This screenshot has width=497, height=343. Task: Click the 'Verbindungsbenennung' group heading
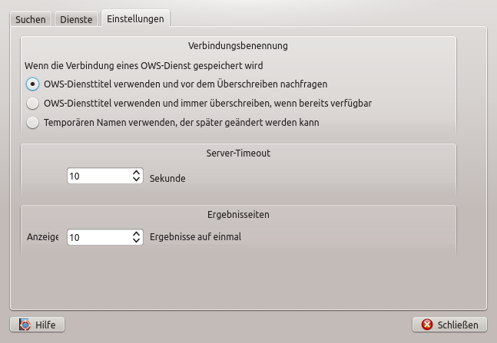click(x=238, y=46)
